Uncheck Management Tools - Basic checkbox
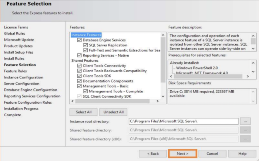The height and width of the screenshot is (161, 259). coord(80,86)
